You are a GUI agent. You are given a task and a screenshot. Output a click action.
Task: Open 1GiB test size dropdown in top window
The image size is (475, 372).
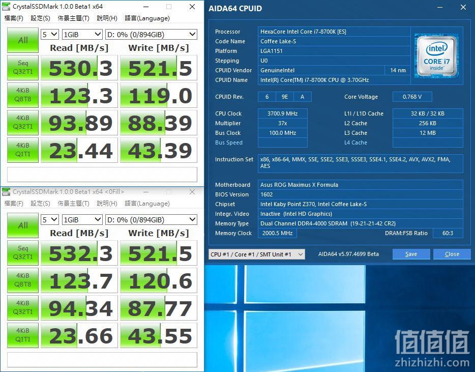click(82, 35)
